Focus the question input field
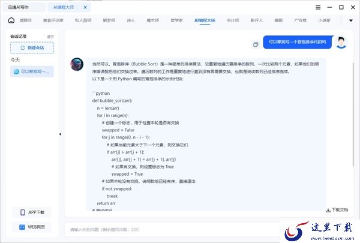This screenshot has width=360, height=243. coord(172,229)
